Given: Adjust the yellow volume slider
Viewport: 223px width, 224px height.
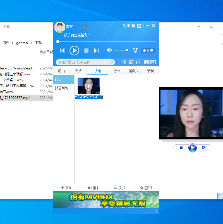Looking at the screenshot, I should [x=121, y=50].
